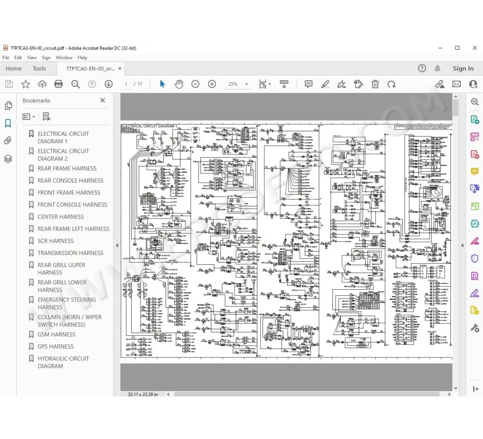This screenshot has width=483, height=439.
Task: Click the Sign In button
Action: click(x=463, y=68)
